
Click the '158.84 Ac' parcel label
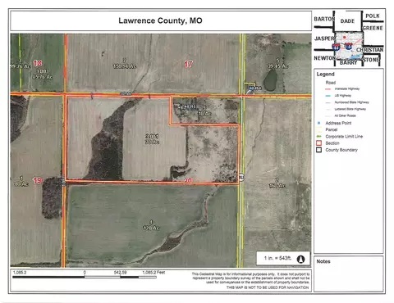coord(125,66)
